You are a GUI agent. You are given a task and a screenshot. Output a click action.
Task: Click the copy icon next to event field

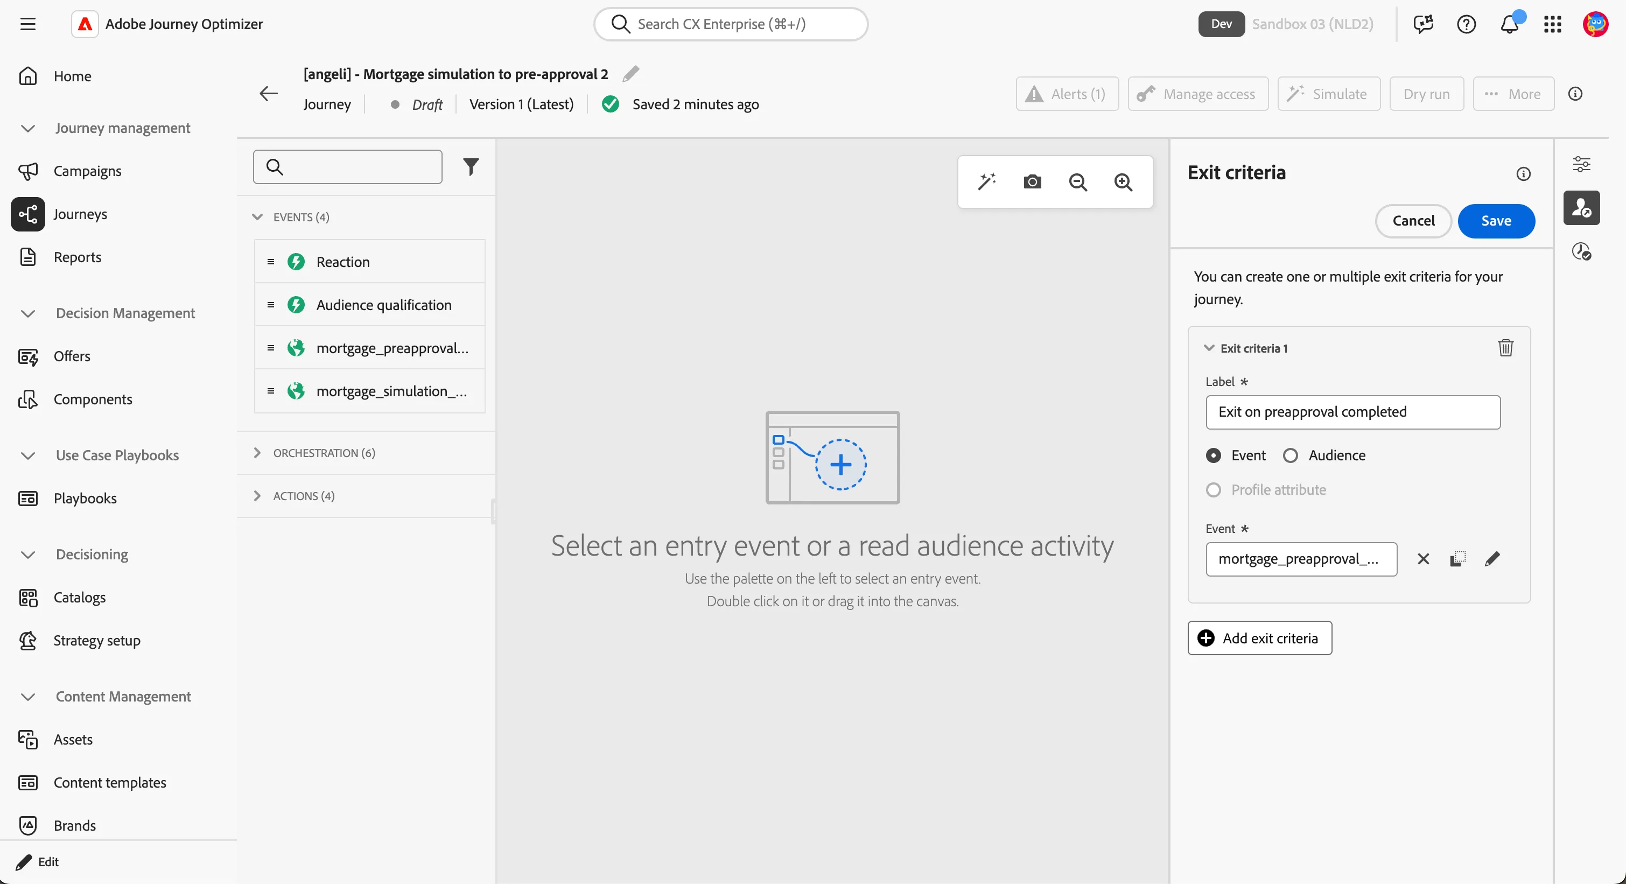coord(1457,558)
